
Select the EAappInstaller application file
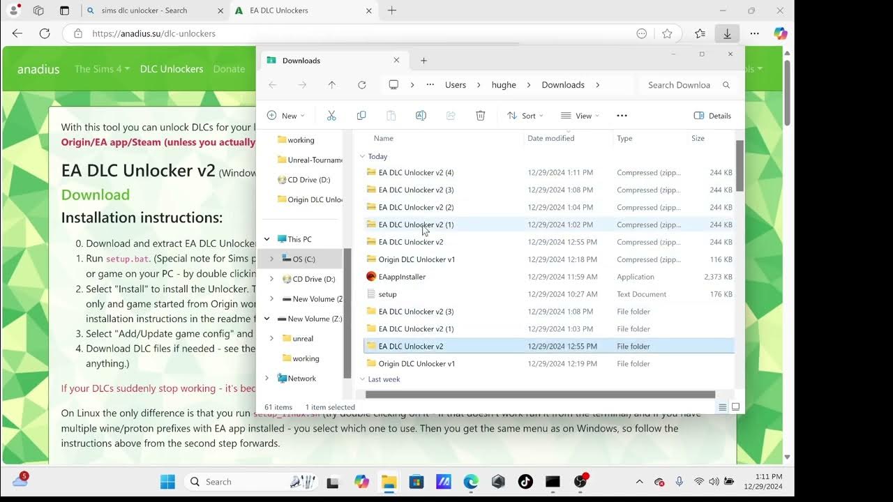pyautogui.click(x=549, y=277)
